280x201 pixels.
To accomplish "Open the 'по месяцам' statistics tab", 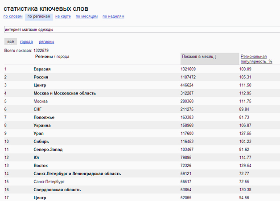I will coord(86,16).
